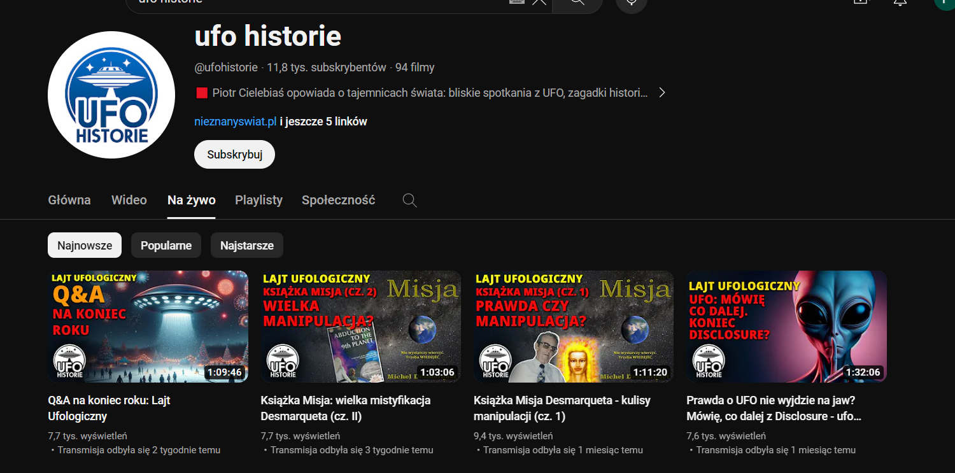
Task: Show more links via 'i jeszcze 5 linków'
Action: coord(323,122)
